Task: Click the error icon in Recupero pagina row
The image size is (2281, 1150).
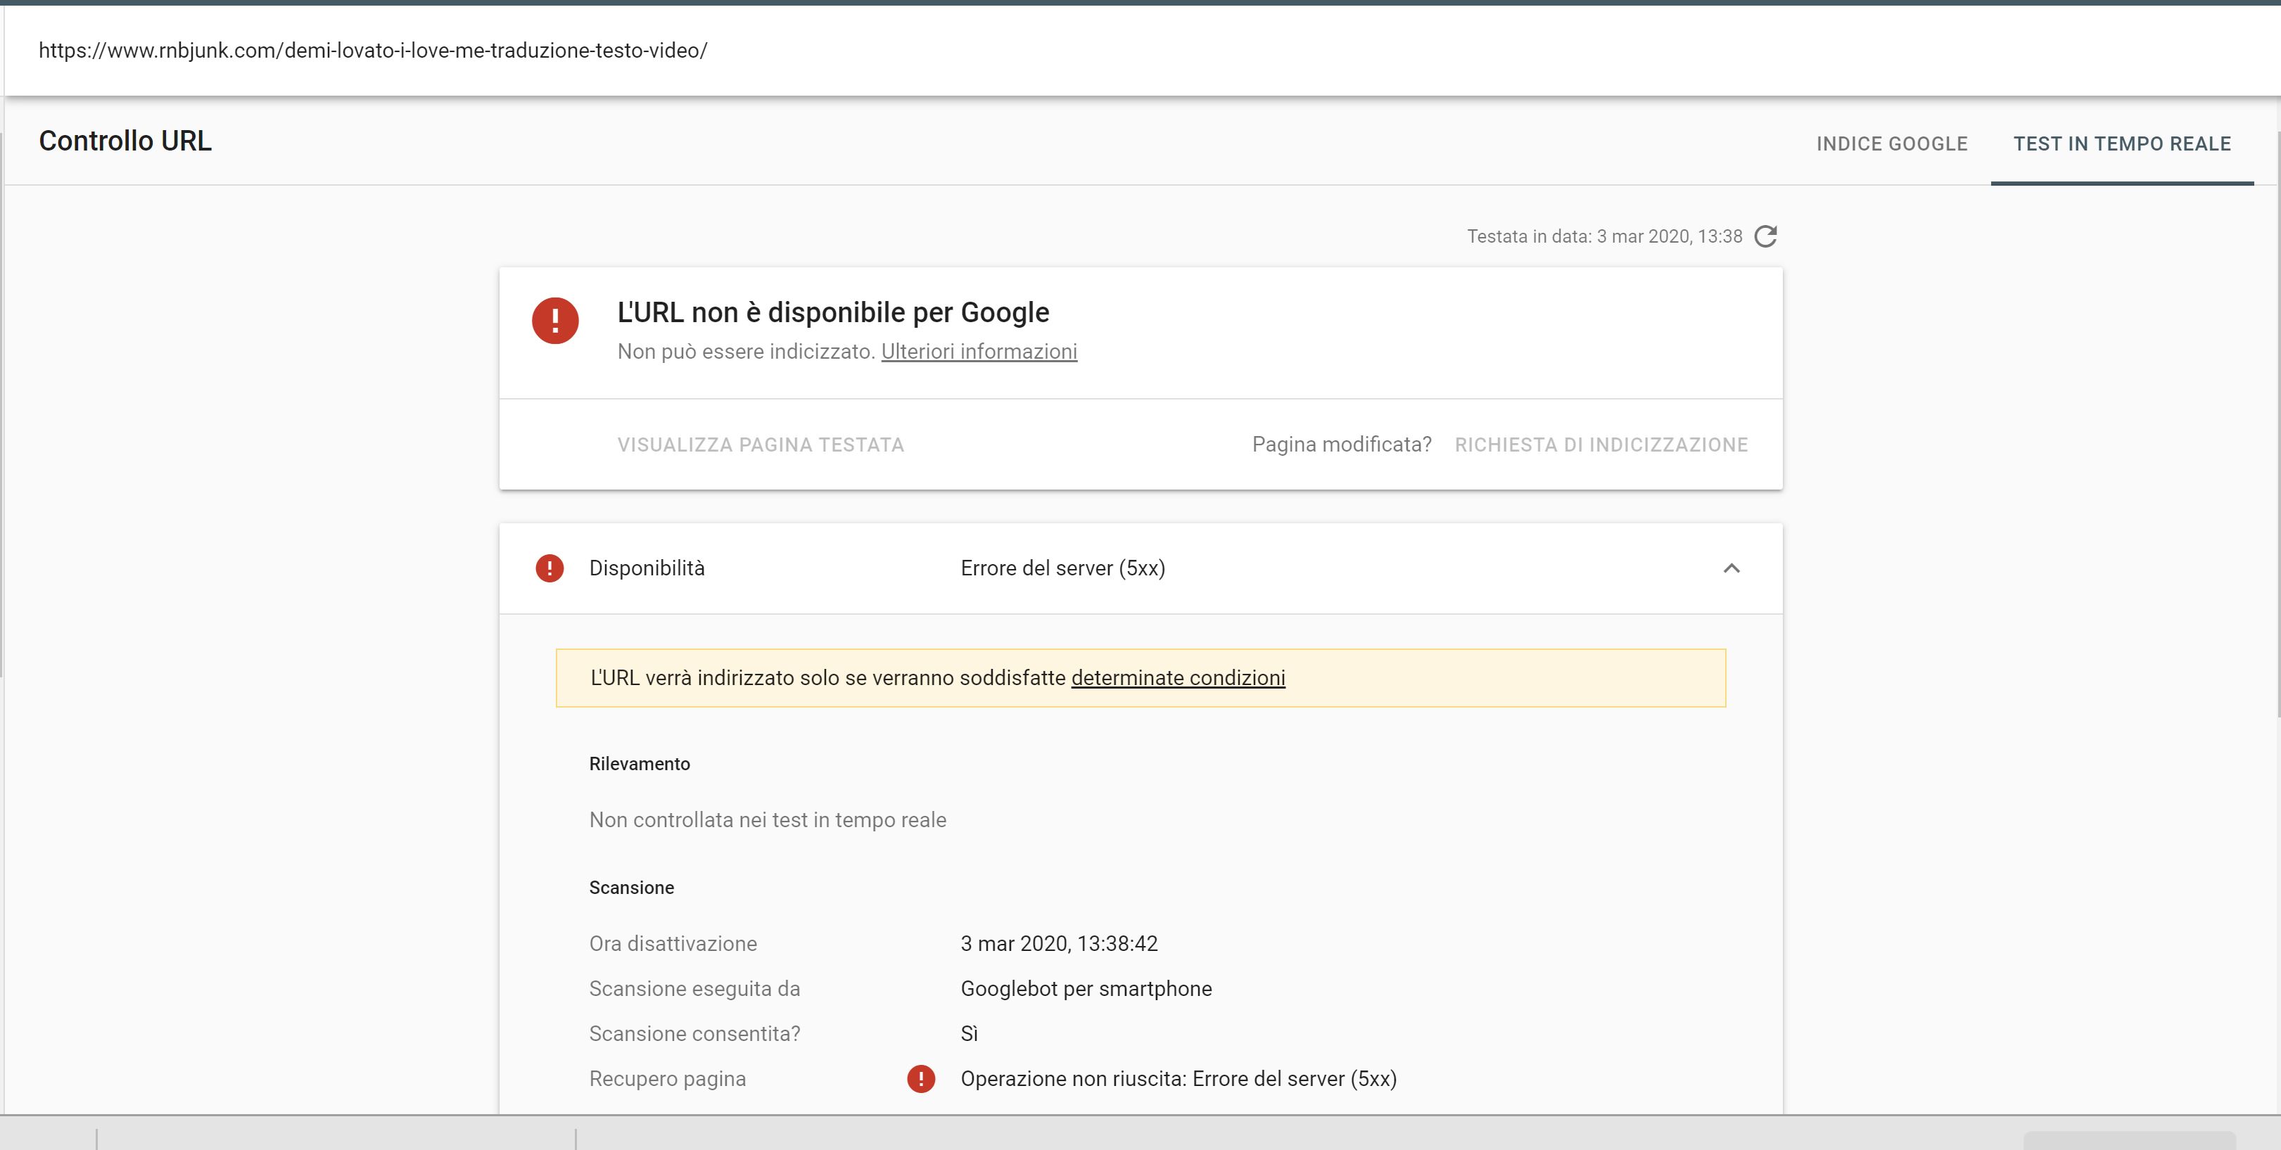Action: 921,1078
